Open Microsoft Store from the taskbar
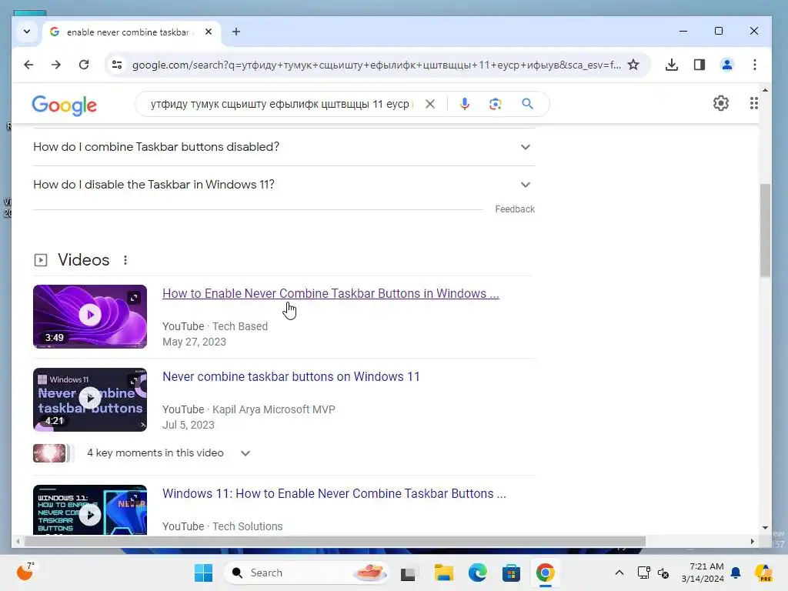788x591 pixels. (x=511, y=573)
